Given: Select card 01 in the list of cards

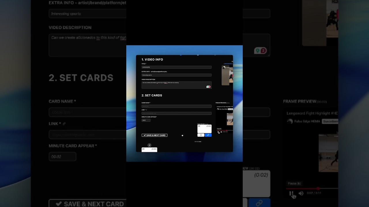Looking at the screenshot, I should coord(149,149).
